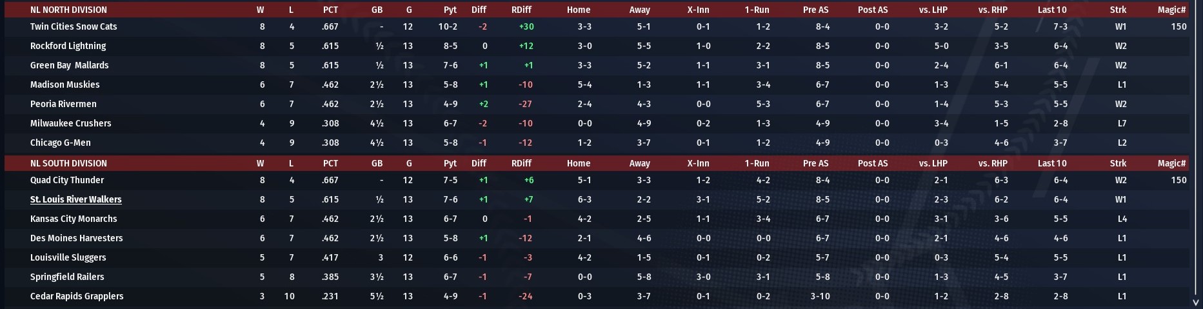View the Milwaukee Crushers team
This screenshot has height=309, width=1203.
tap(70, 124)
